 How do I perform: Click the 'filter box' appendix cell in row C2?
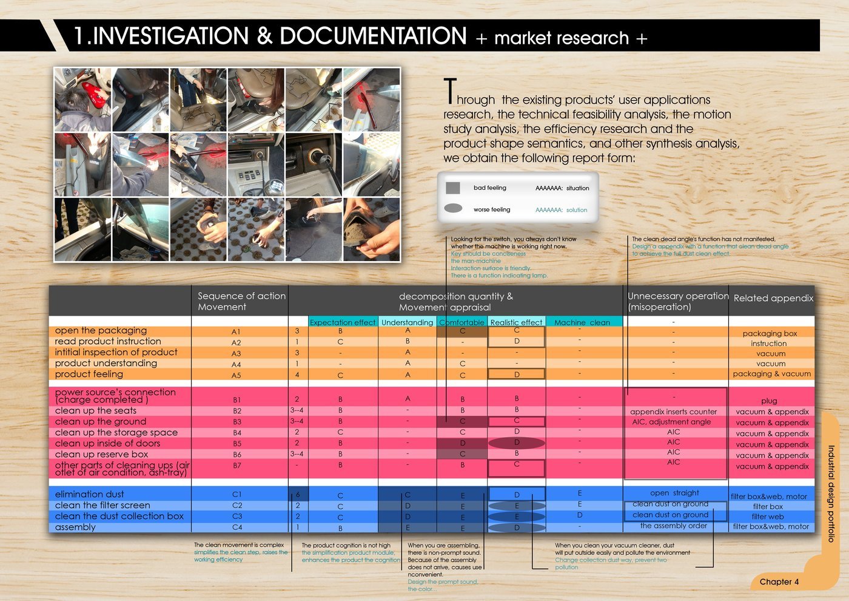[768, 506]
